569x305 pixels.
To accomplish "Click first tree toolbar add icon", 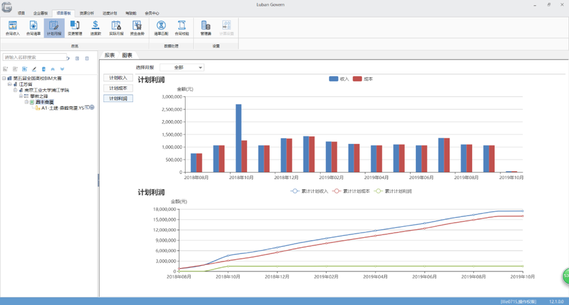I will [x=5, y=69].
